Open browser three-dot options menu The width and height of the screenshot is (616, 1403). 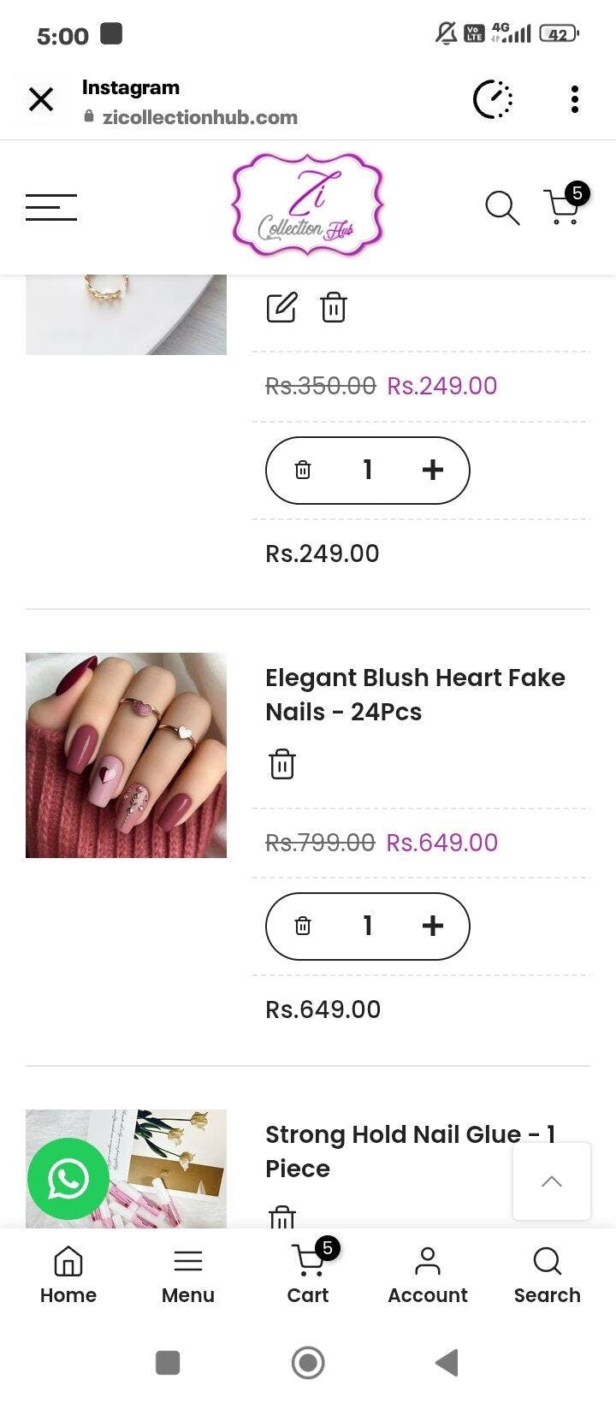pos(575,99)
